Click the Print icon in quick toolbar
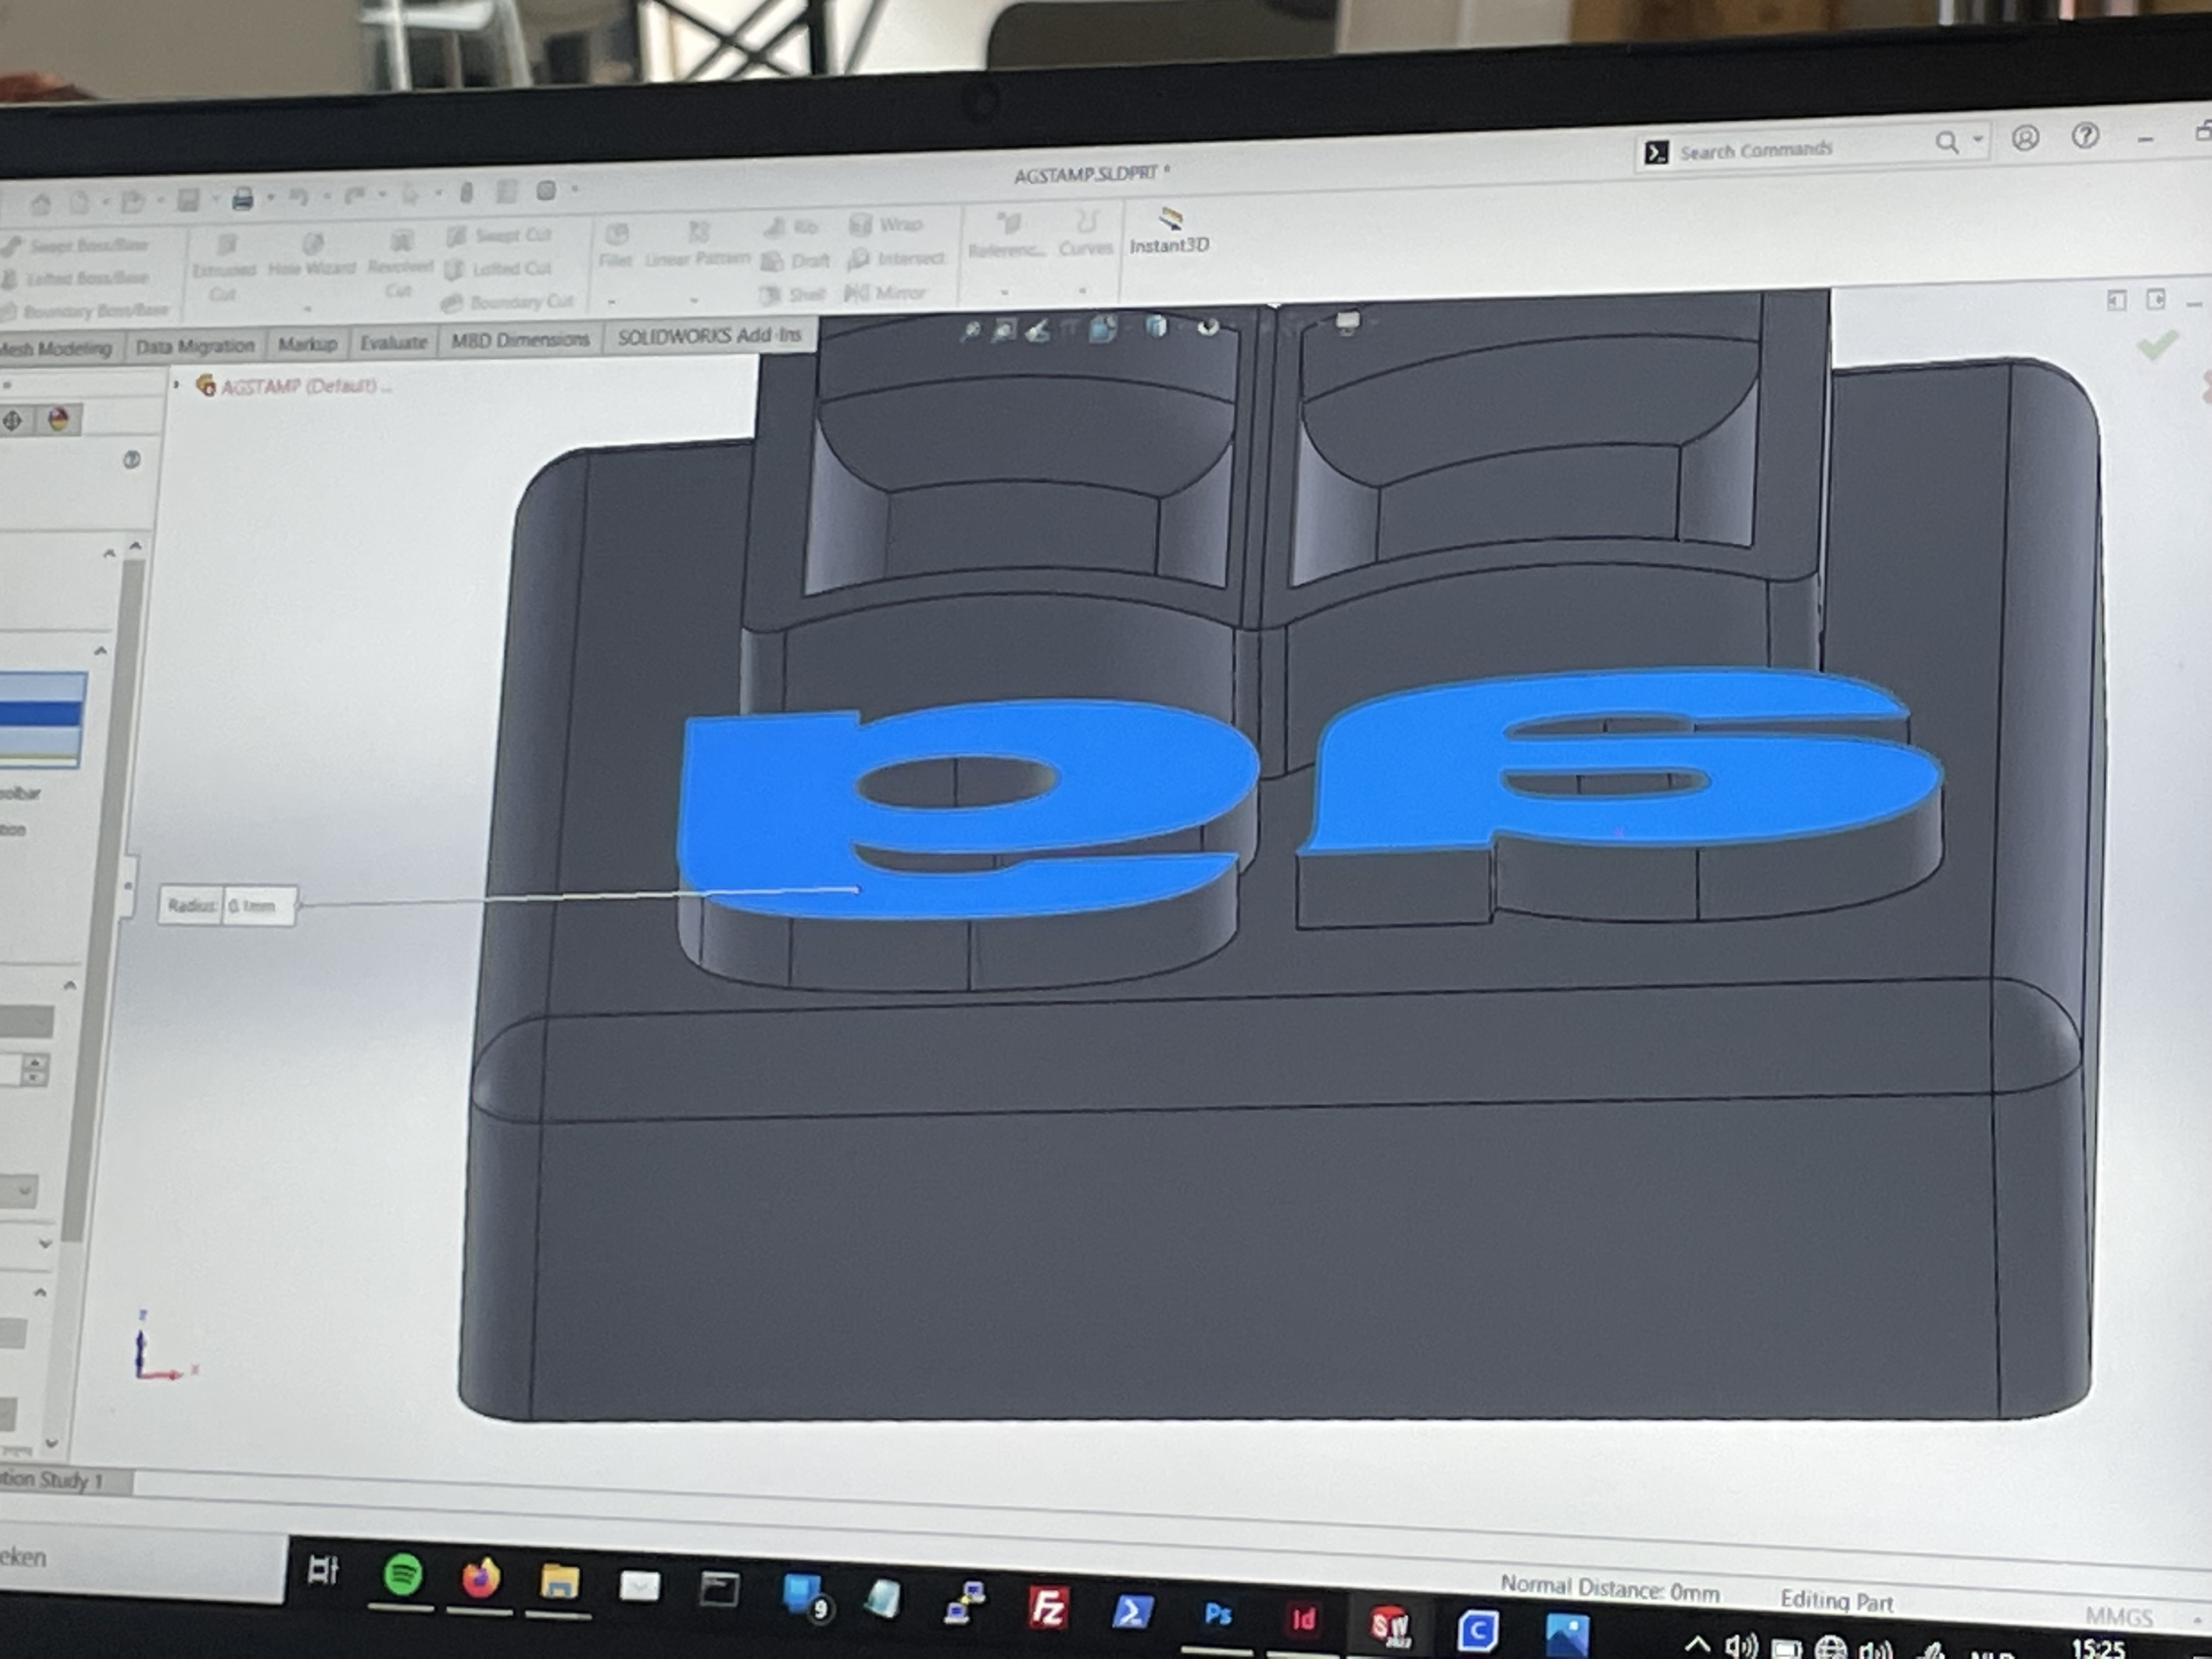This screenshot has height=1659, width=2212. [x=242, y=200]
